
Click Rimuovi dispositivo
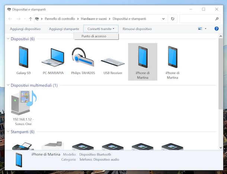[x=137, y=29]
